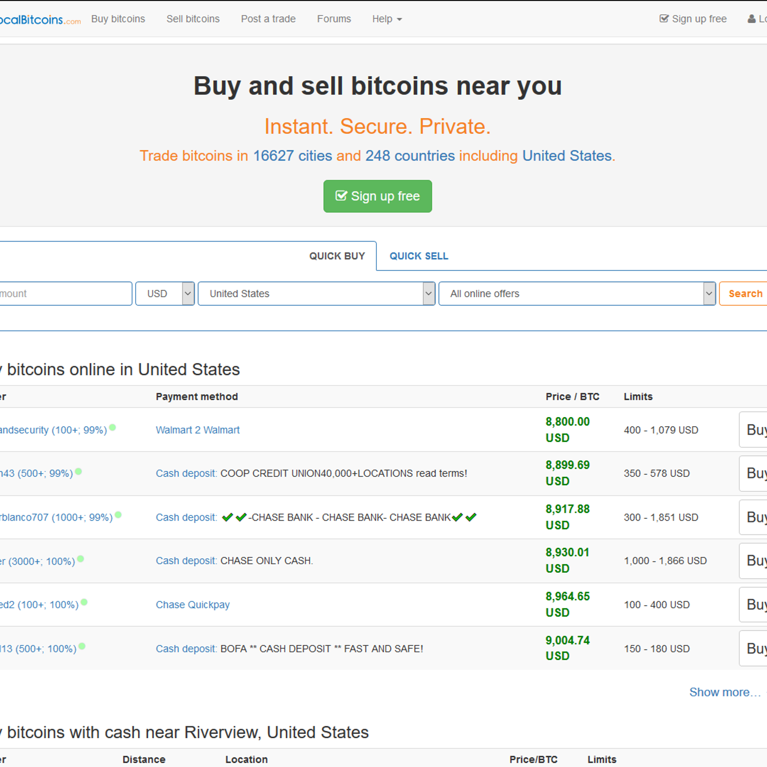Open the andsecurity (100+; 99%) seller profile
Image resolution: width=767 pixels, height=767 pixels.
(53, 430)
